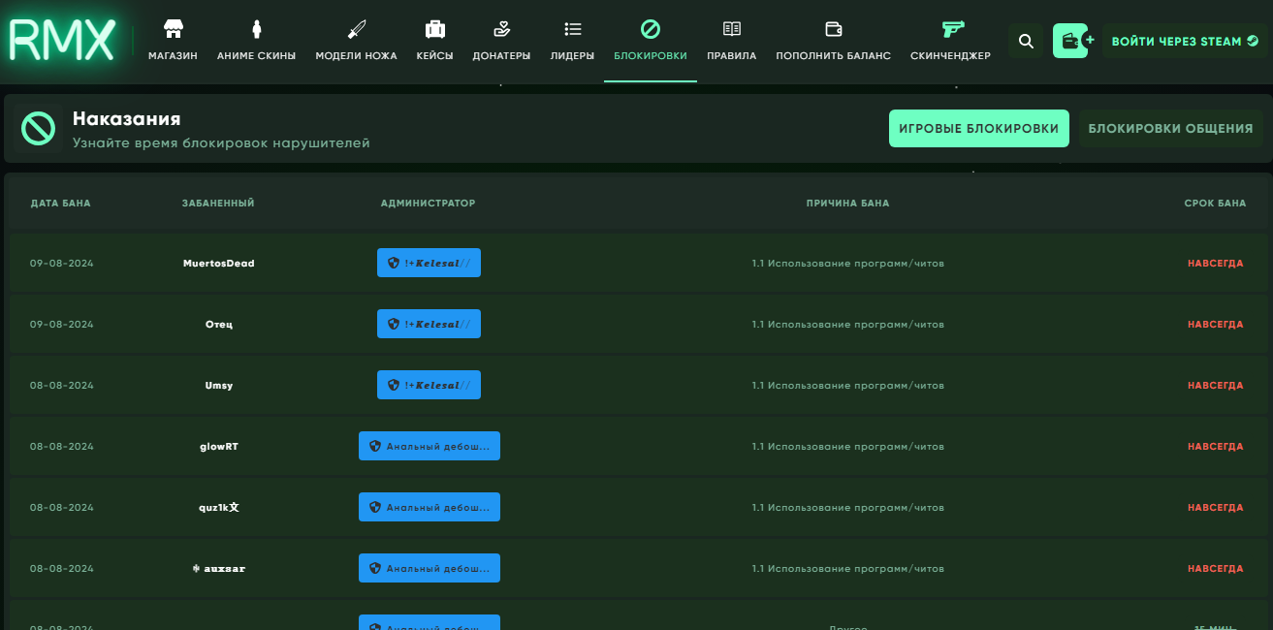Image resolution: width=1273 pixels, height=630 pixels.
Task: Go to Донатеры heart-hand icon
Action: click(x=501, y=29)
